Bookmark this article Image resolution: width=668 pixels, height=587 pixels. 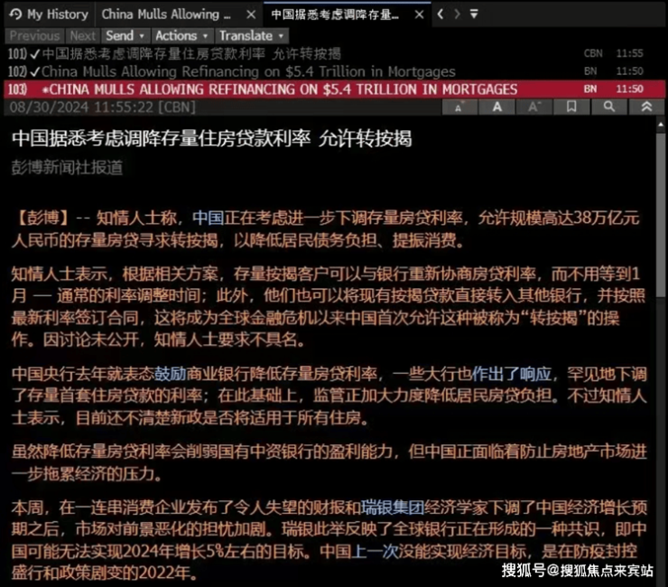pos(571,107)
